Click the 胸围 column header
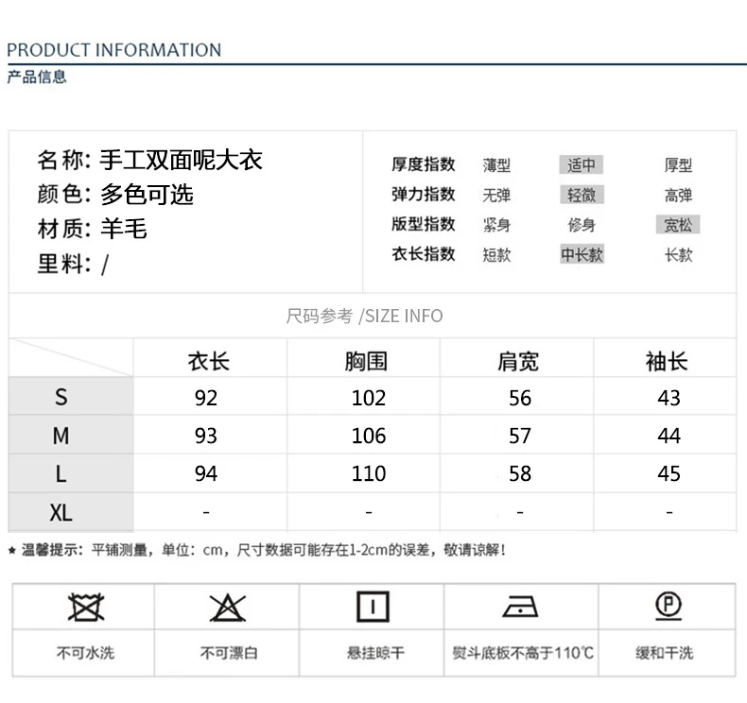The height and width of the screenshot is (703, 747). tap(366, 361)
